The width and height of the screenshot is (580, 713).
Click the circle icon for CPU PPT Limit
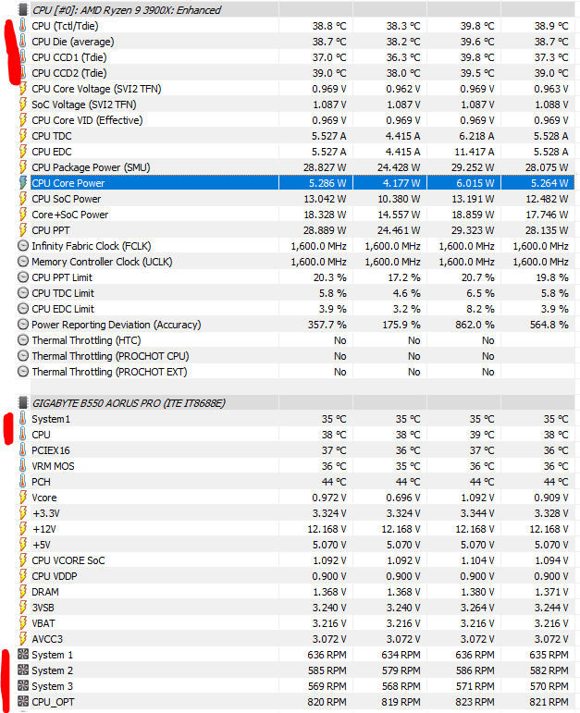tap(23, 277)
